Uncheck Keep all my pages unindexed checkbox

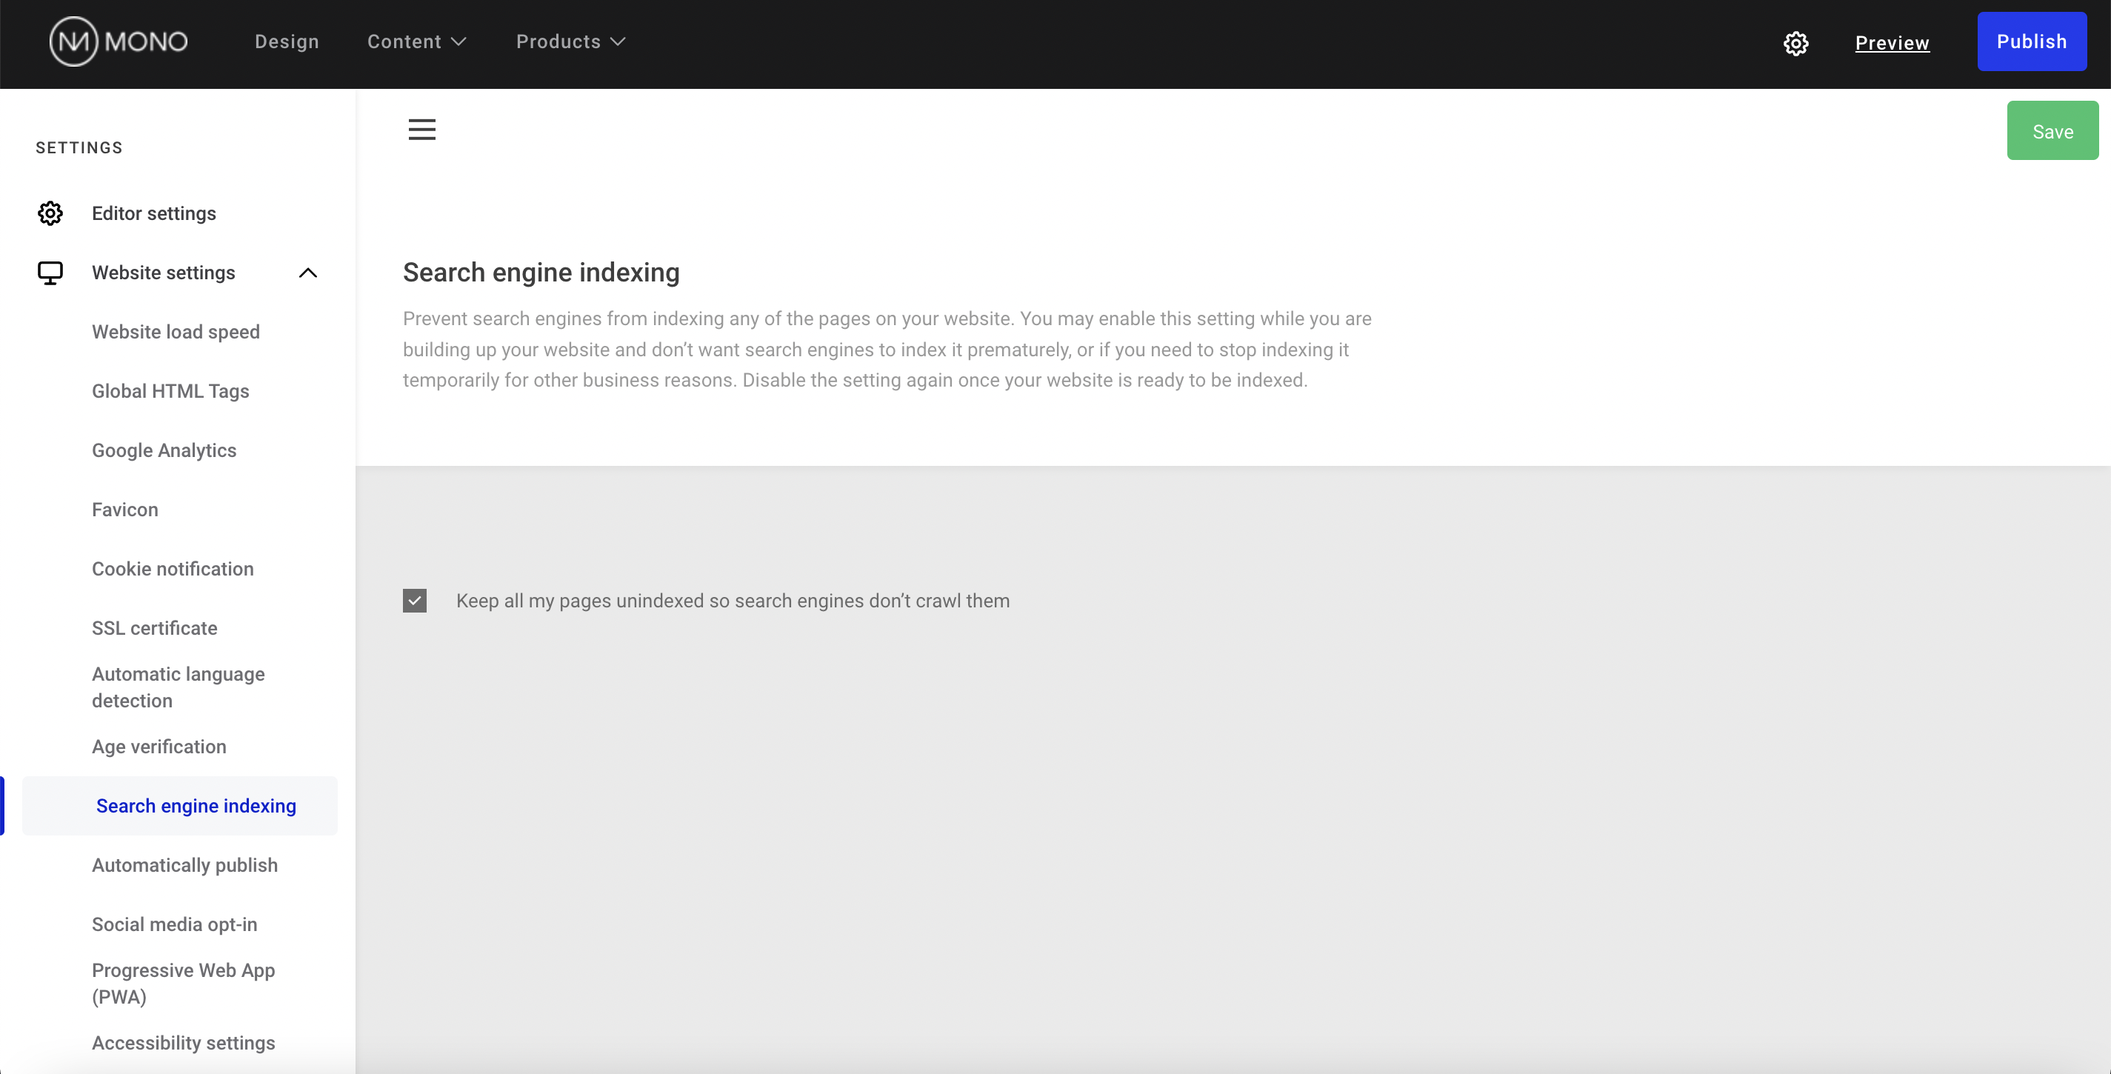click(x=415, y=601)
